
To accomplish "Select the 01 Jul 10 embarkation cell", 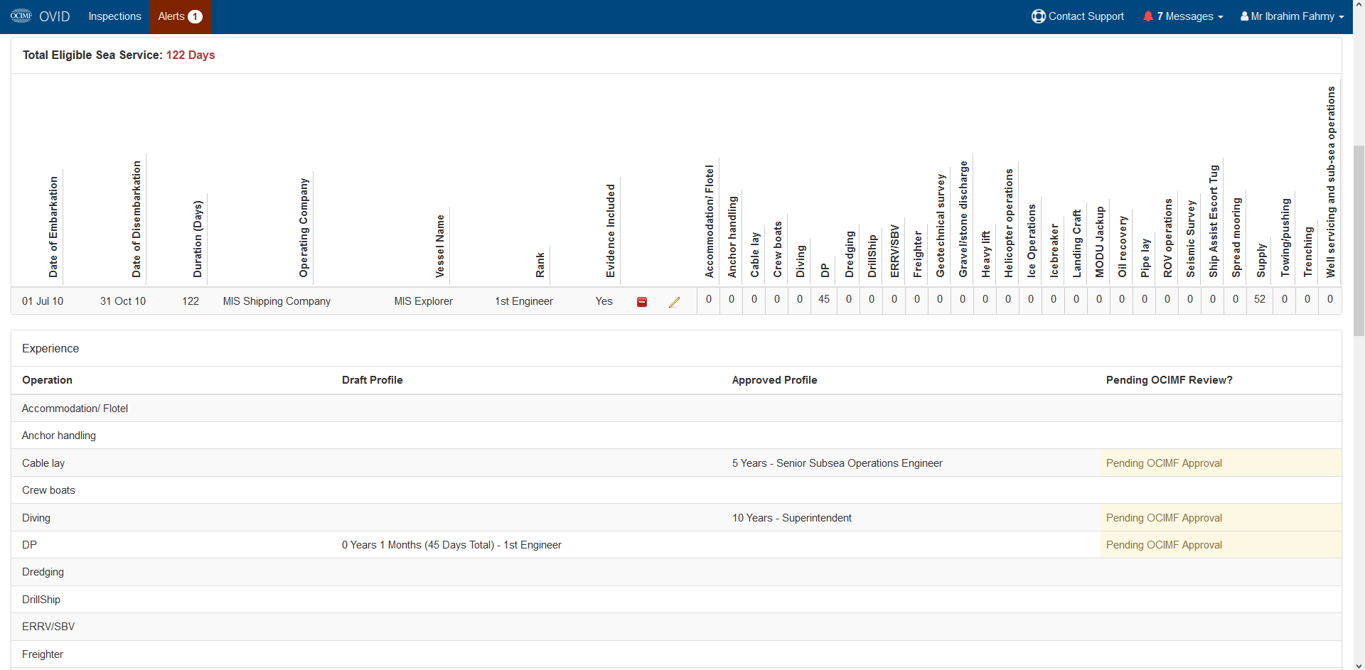I will (43, 301).
